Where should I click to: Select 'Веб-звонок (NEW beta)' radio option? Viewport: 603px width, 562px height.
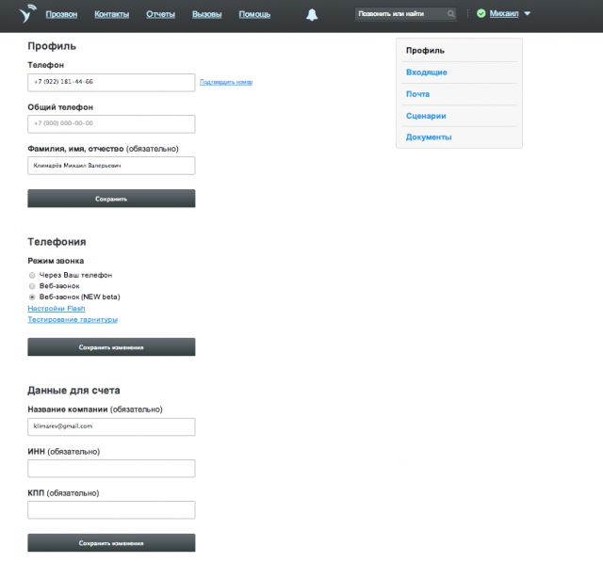[x=32, y=297]
